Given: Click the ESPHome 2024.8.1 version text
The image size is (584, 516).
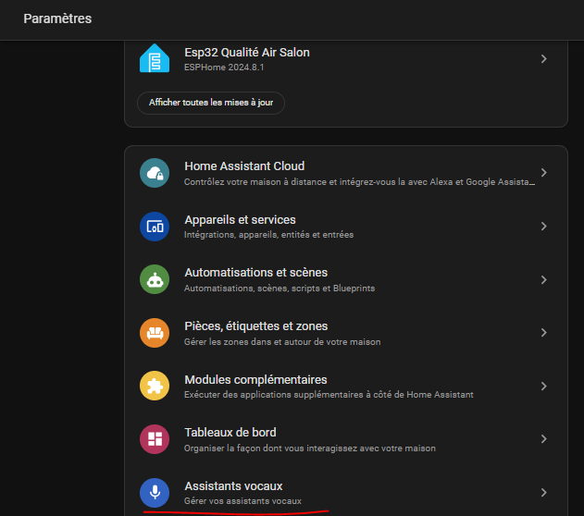Looking at the screenshot, I should click(x=224, y=68).
